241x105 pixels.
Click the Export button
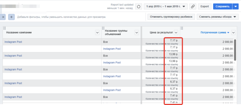[205, 7]
